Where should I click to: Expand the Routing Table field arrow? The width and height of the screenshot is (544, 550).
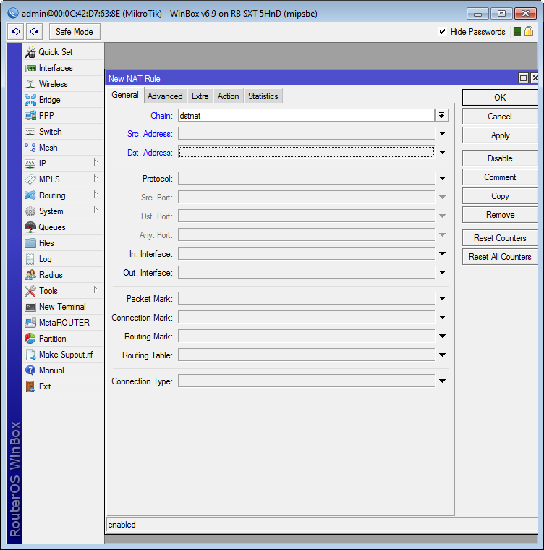(443, 355)
